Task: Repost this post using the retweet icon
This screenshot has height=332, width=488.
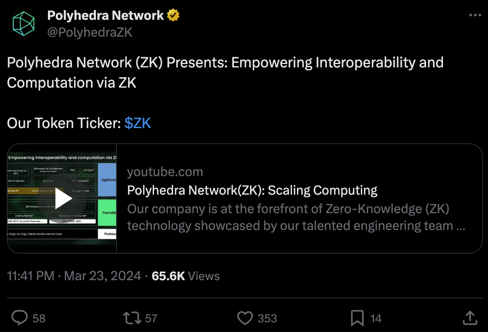Action: [131, 318]
